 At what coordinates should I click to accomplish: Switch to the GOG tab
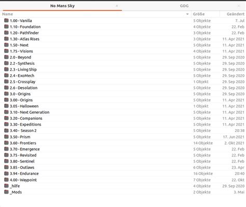coord(184,6)
